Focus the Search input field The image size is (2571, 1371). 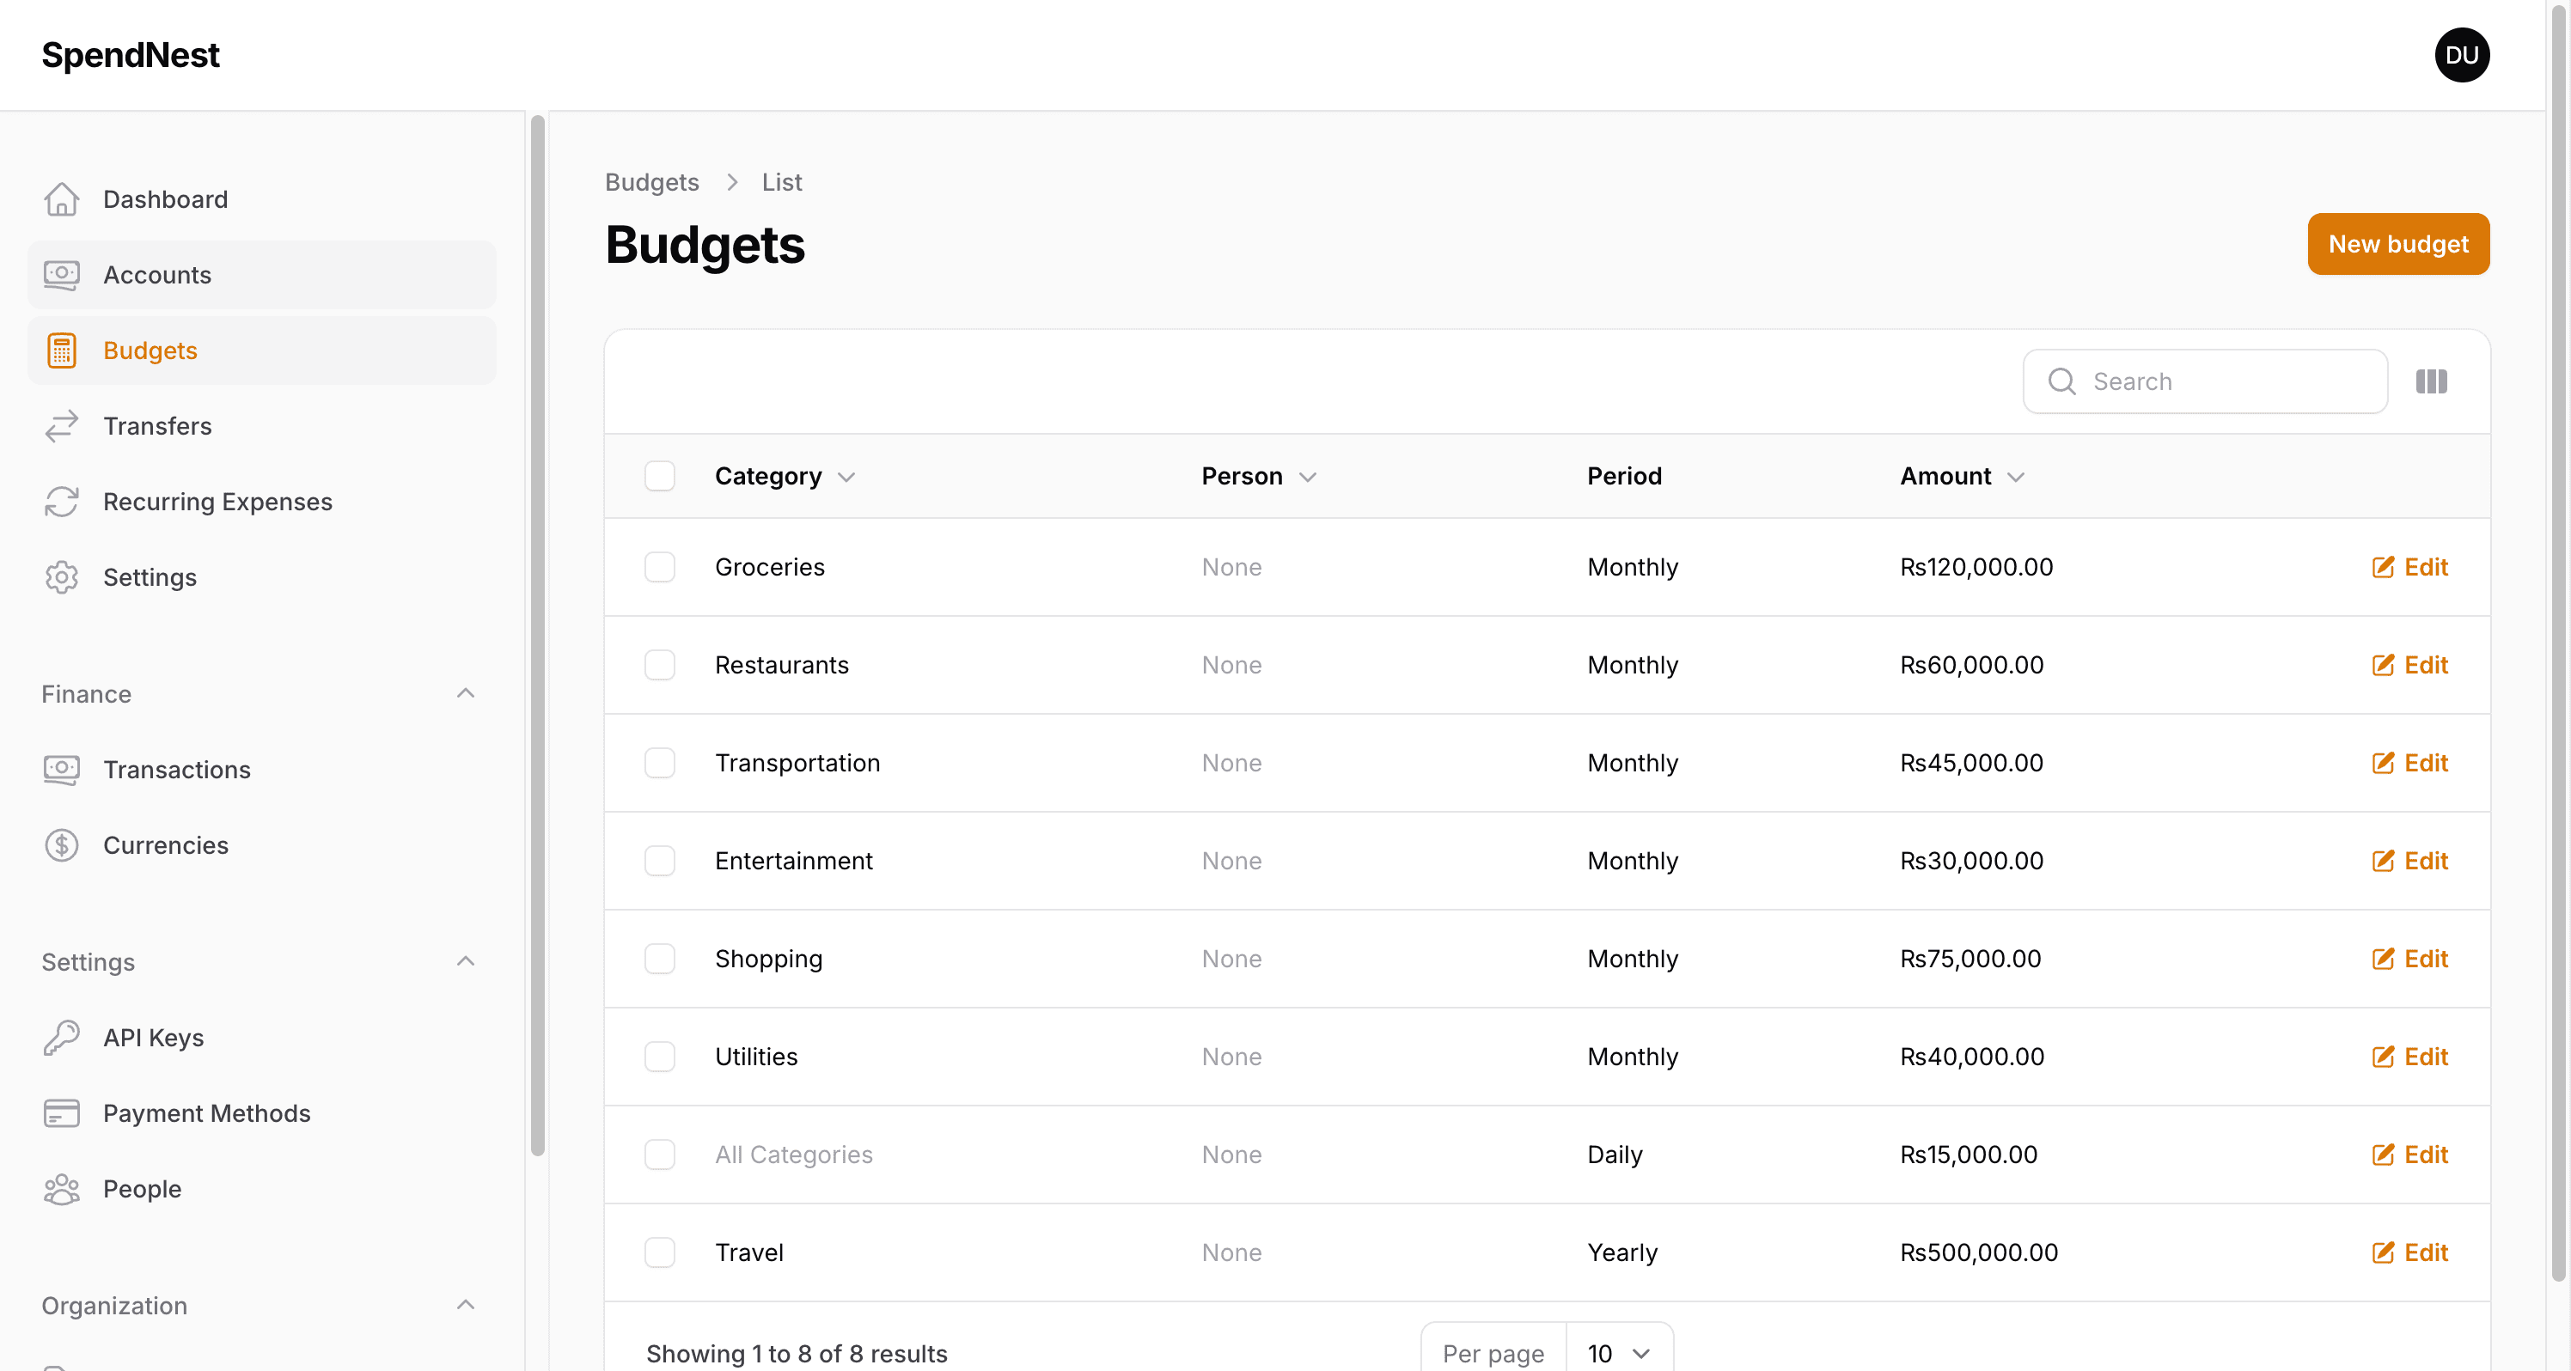click(x=2205, y=381)
